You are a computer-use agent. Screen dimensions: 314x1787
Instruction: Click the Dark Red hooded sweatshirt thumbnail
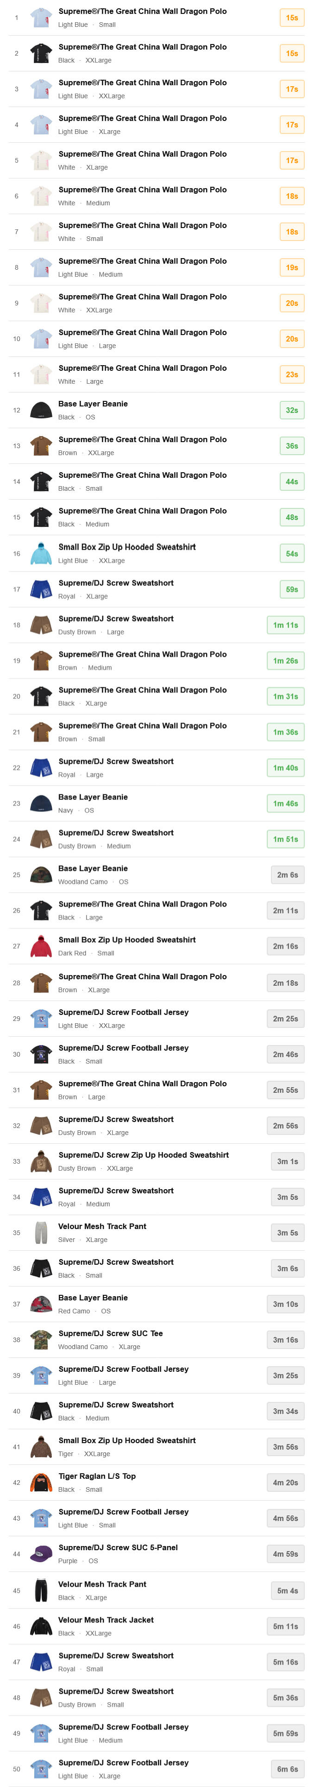click(41, 946)
